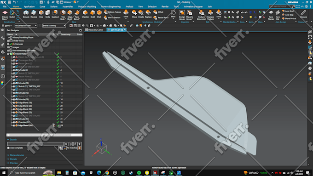313x176 pixels.
Task: Click the Unite boolean tool
Action: coord(47,14)
